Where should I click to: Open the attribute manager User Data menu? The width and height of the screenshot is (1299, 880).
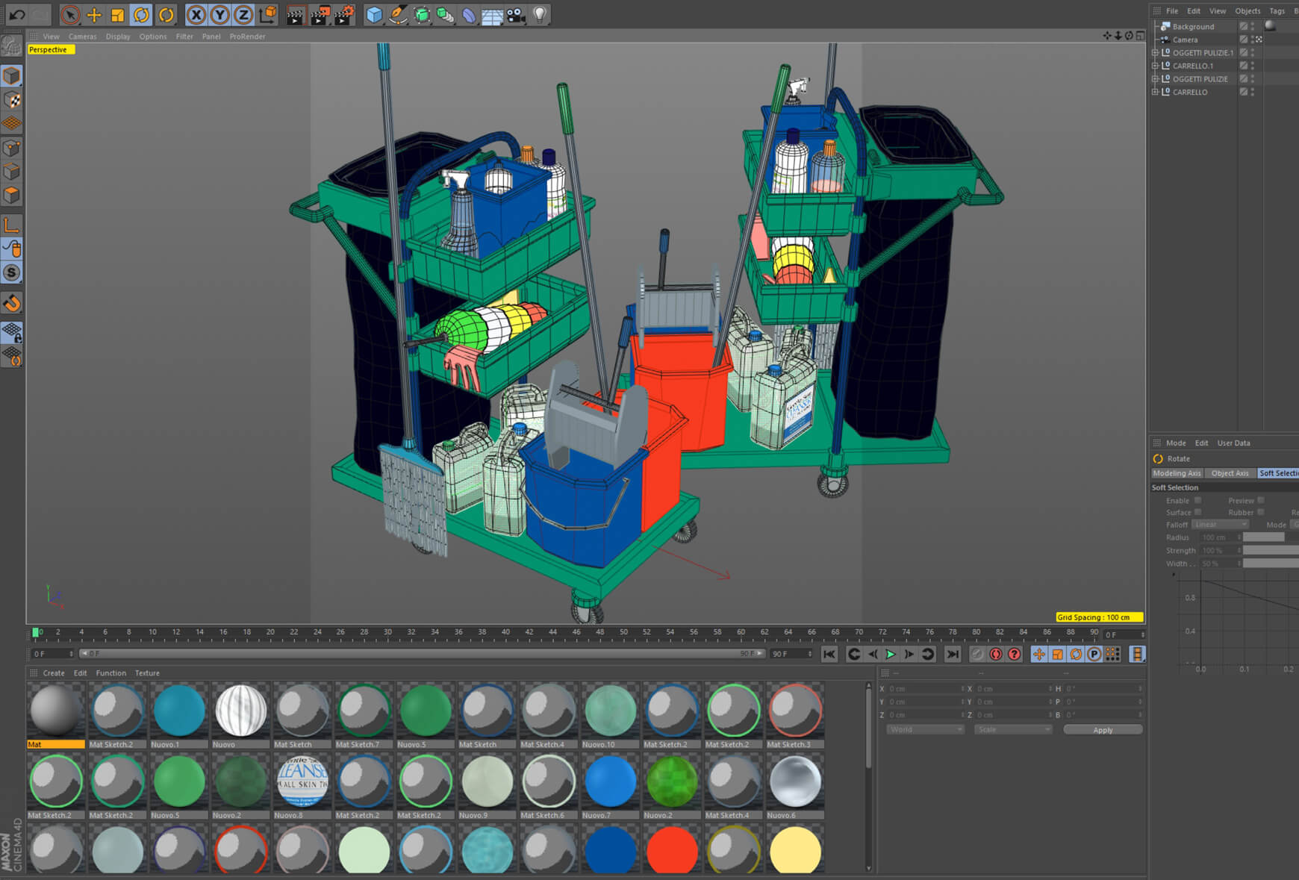pyautogui.click(x=1233, y=443)
